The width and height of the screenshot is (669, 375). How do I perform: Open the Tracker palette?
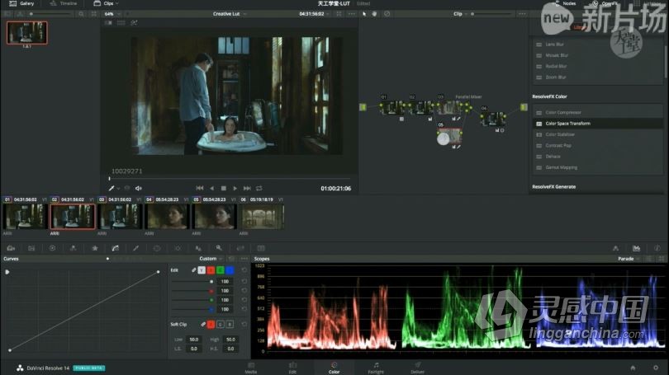[178, 248]
